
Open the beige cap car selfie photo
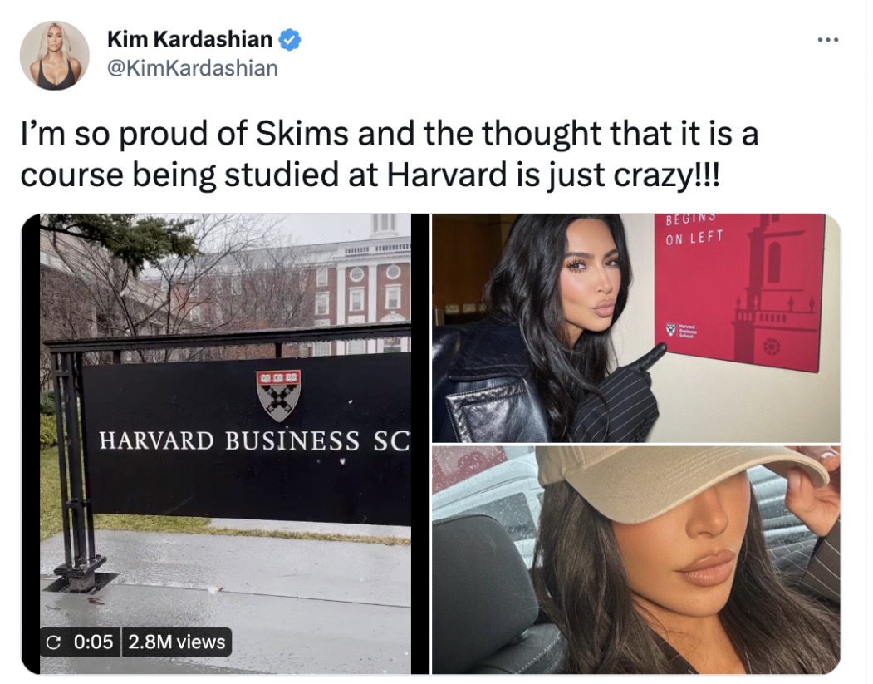click(x=635, y=560)
